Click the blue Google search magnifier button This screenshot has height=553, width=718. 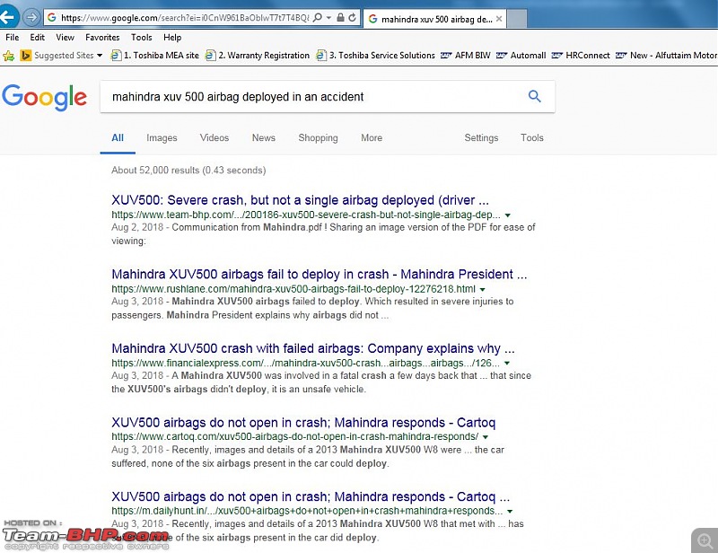(534, 96)
